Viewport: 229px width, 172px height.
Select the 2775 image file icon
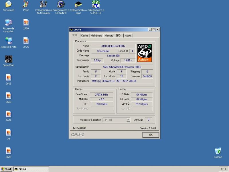coord(26,41)
